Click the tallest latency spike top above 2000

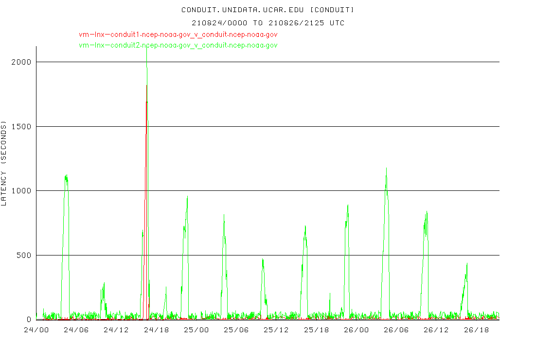click(x=147, y=50)
